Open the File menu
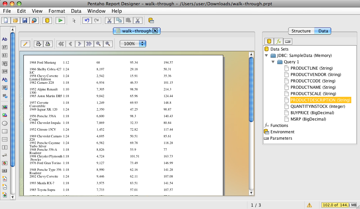This screenshot has height=209, width=360. [x=7, y=11]
